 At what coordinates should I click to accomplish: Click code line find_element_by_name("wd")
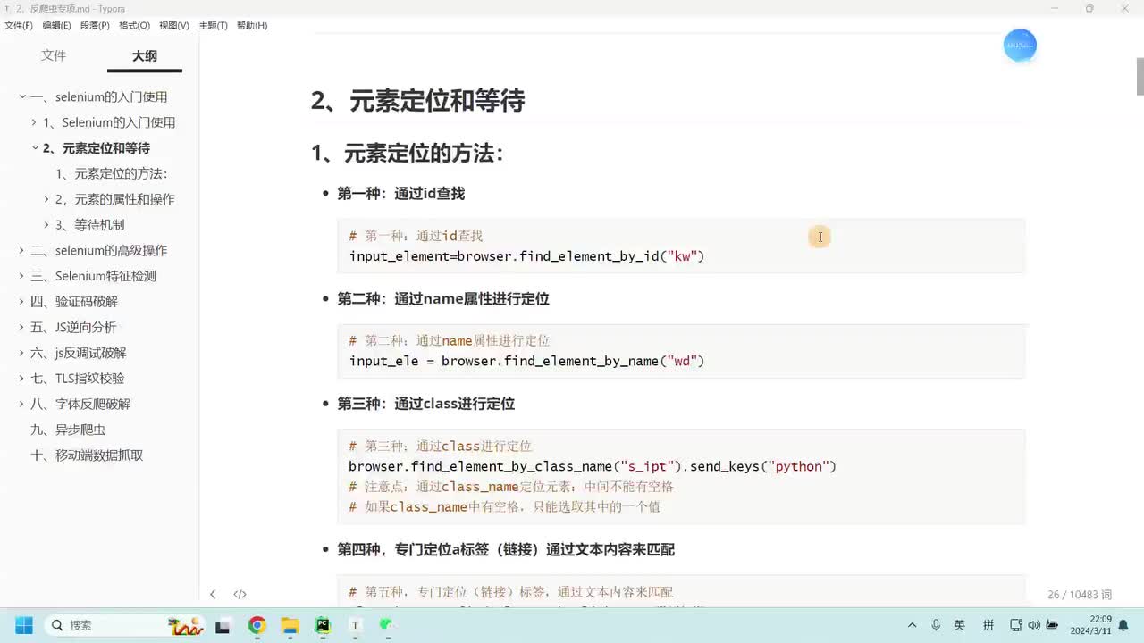526,361
